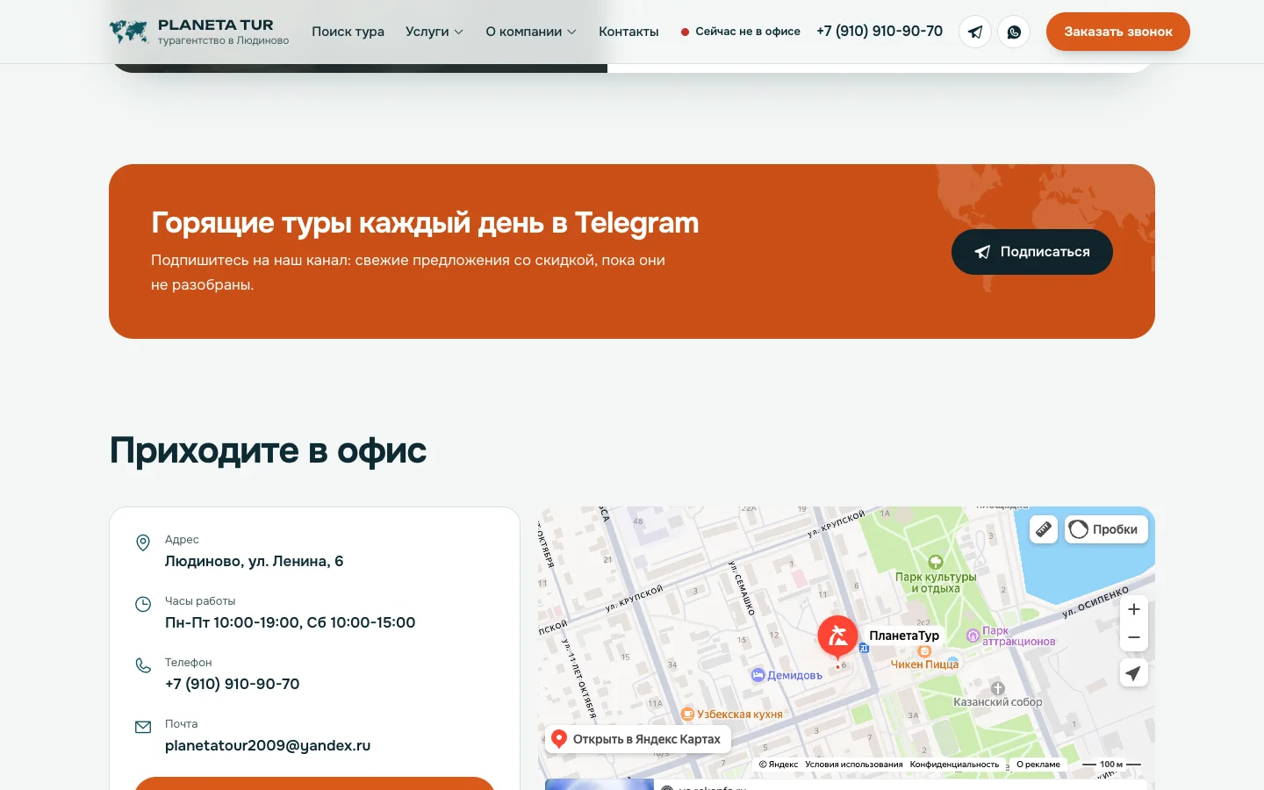Open the ruler measuring tool on the map
This screenshot has width=1264, height=790.
pos(1044,529)
